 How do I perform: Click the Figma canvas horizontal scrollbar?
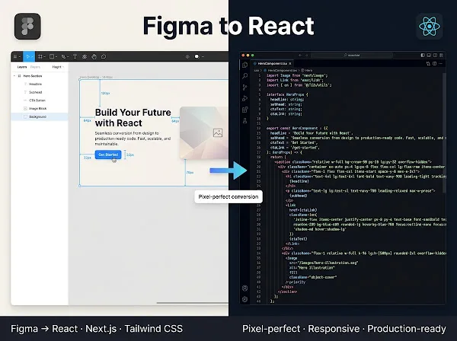coord(193,302)
